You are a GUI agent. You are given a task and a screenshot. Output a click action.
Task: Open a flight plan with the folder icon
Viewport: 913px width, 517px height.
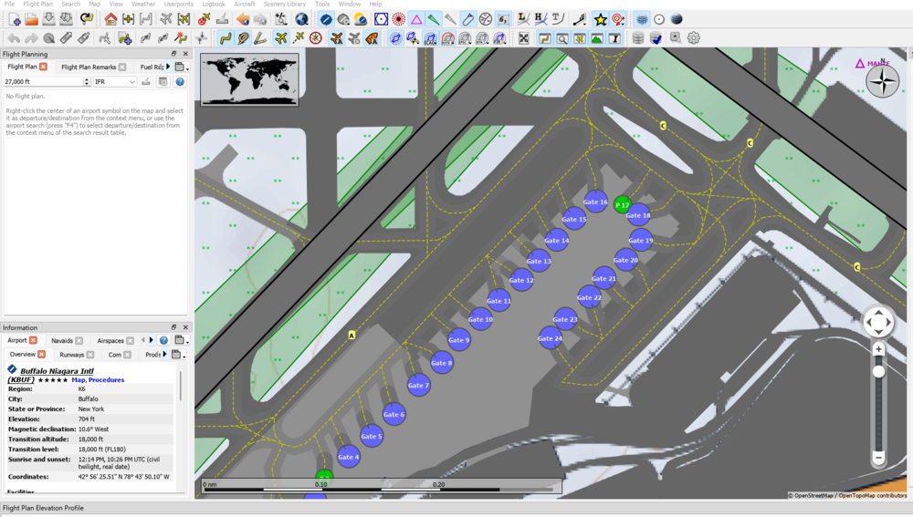pos(31,19)
